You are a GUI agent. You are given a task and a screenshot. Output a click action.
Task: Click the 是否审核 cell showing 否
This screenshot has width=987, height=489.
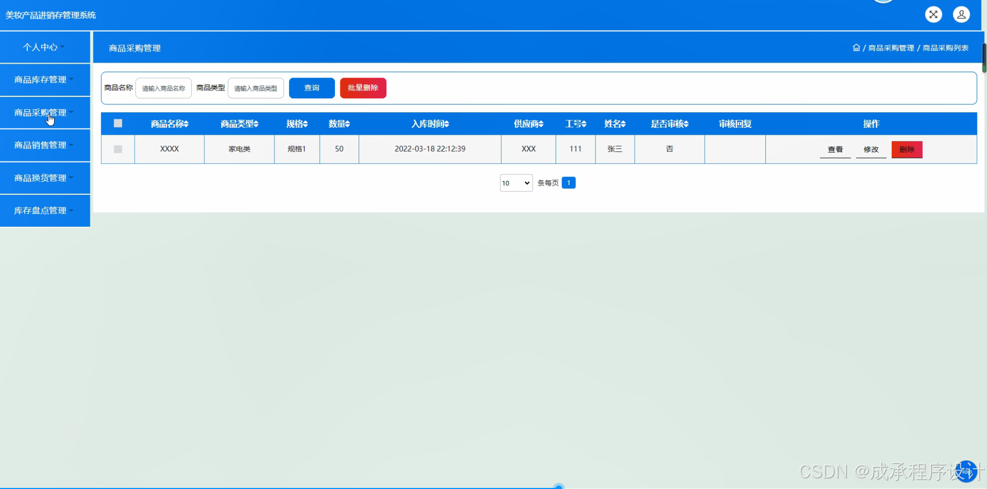670,149
